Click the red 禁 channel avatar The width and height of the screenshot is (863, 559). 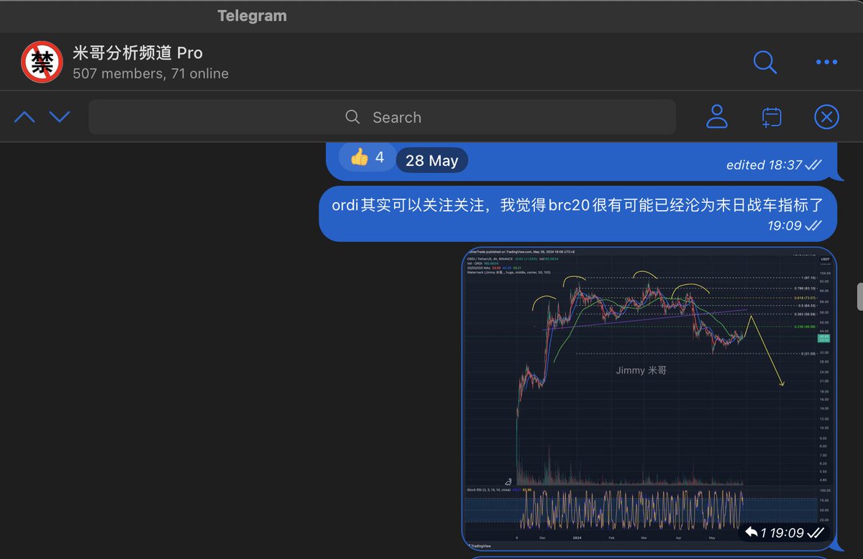click(42, 61)
